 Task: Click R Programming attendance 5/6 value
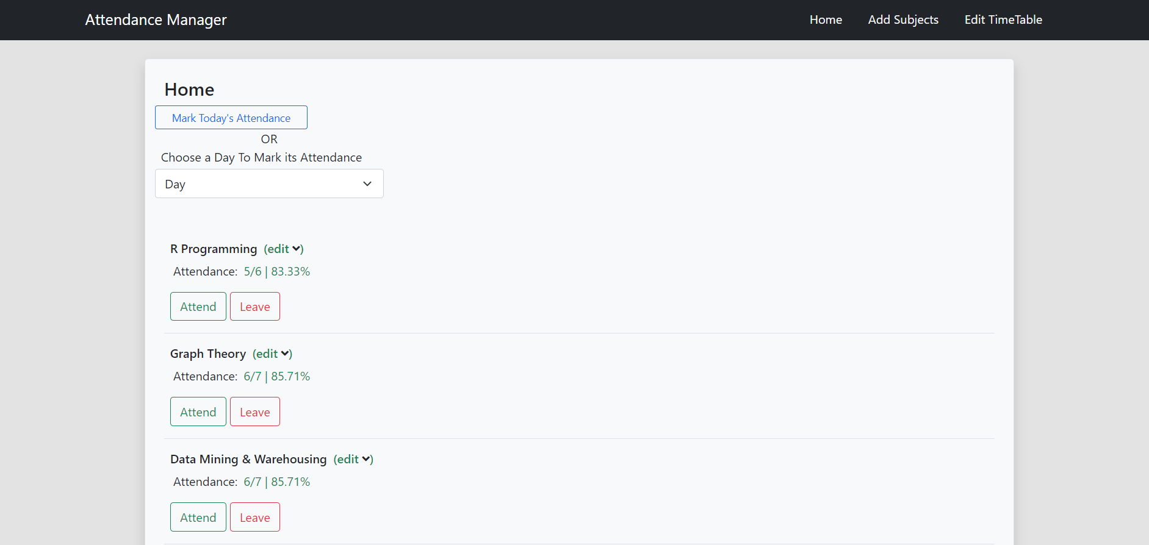(253, 271)
